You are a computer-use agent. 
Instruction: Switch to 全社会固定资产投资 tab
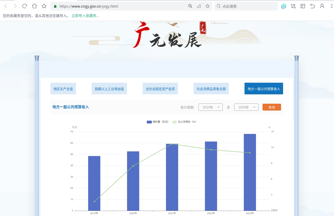[x=160, y=89]
